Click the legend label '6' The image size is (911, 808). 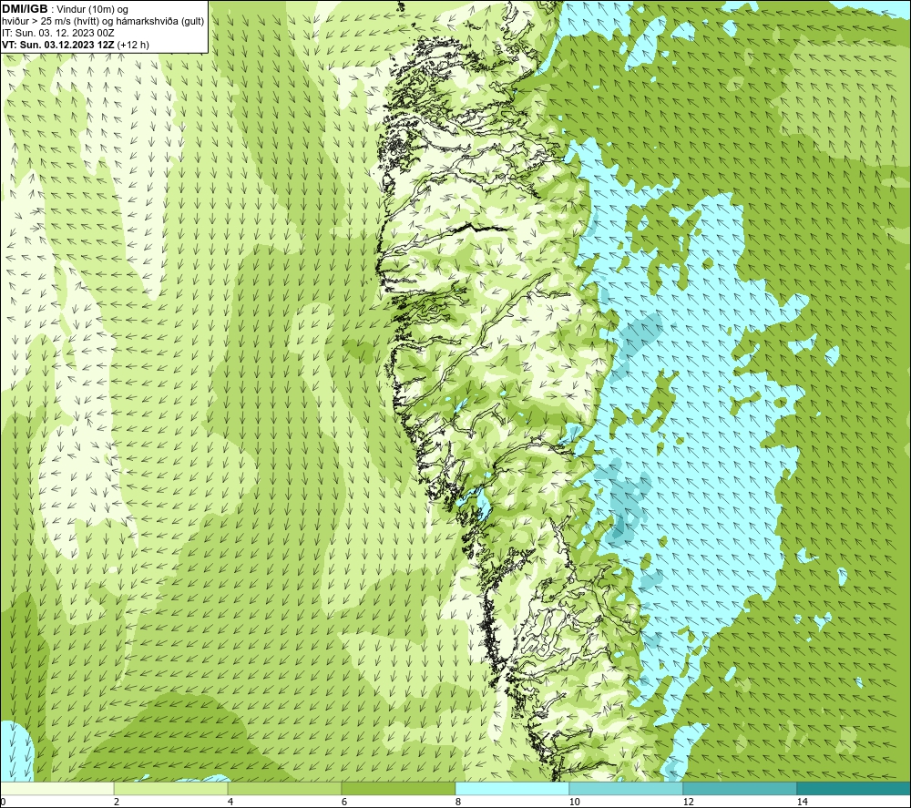pos(344,802)
